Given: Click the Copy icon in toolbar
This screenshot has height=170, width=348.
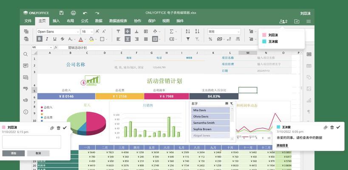Looking at the screenshot, I should coord(26,31).
